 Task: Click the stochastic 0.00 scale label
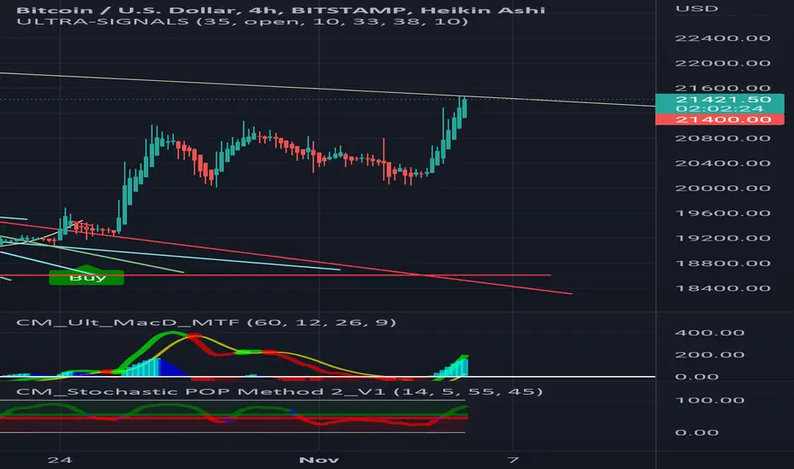697,433
